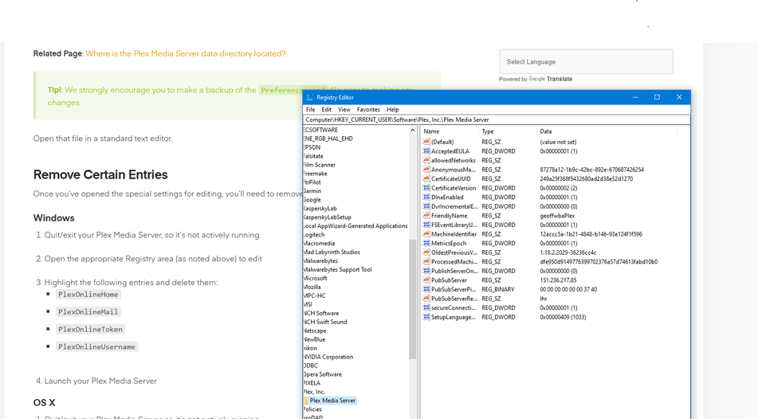Click the Remove Certain Entries heading
Screen dimensions: 758x419
click(x=100, y=174)
